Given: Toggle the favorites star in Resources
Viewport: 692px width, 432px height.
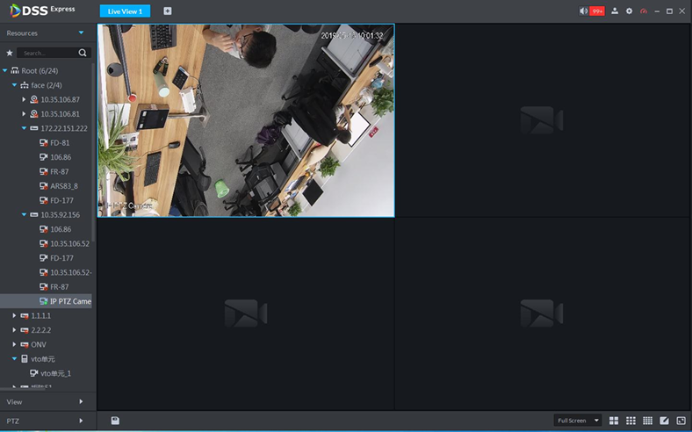Looking at the screenshot, I should pyautogui.click(x=10, y=53).
